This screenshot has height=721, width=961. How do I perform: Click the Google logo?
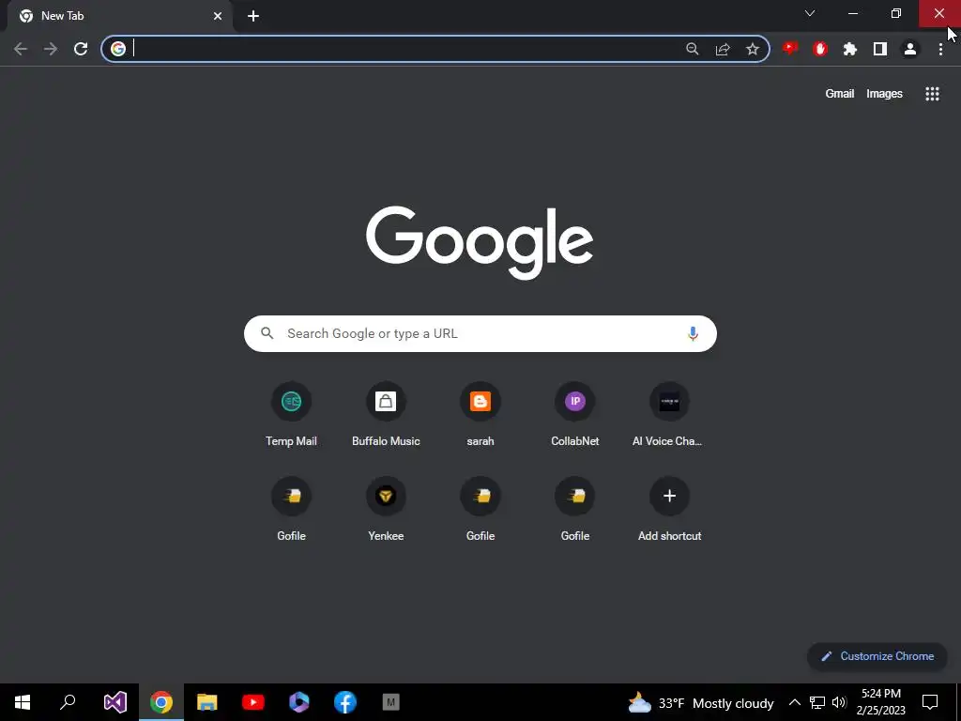[480, 241]
